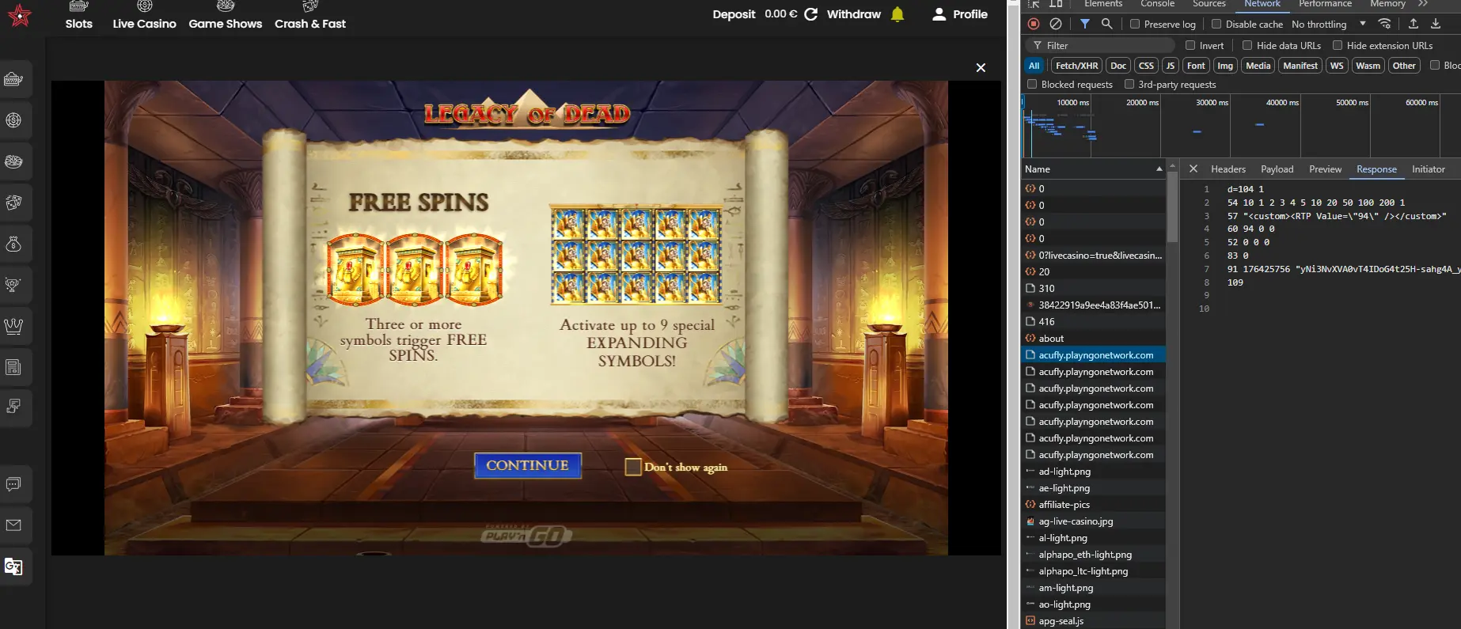Open the Headers tab of the request

pos(1228,169)
